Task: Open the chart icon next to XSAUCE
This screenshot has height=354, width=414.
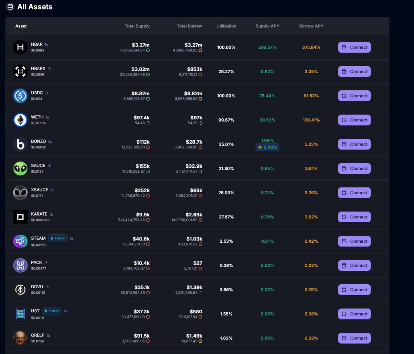Action: (x=52, y=189)
